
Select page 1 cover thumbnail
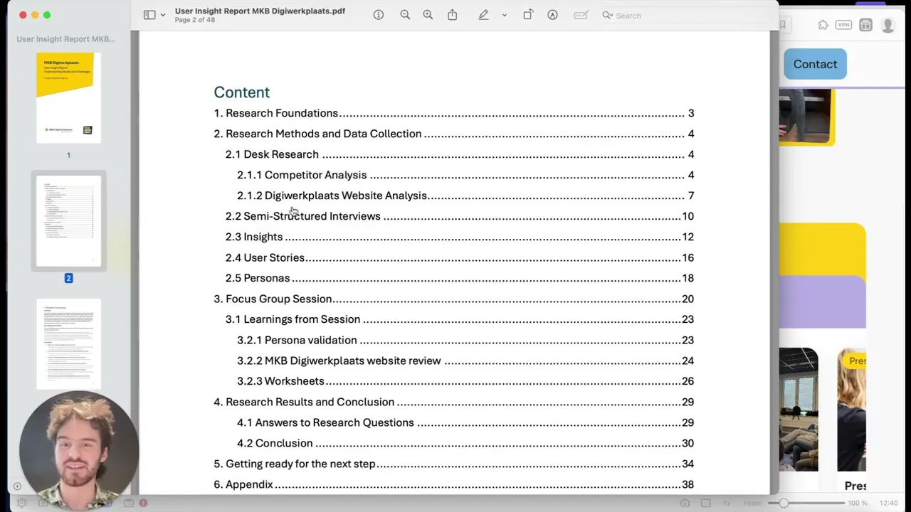coord(68,98)
